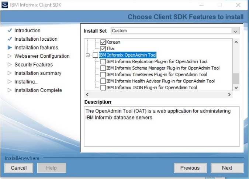The height and width of the screenshot is (179, 249).
Task: Check the Schema Manager Plug-in checkbox
Action: click(103, 68)
